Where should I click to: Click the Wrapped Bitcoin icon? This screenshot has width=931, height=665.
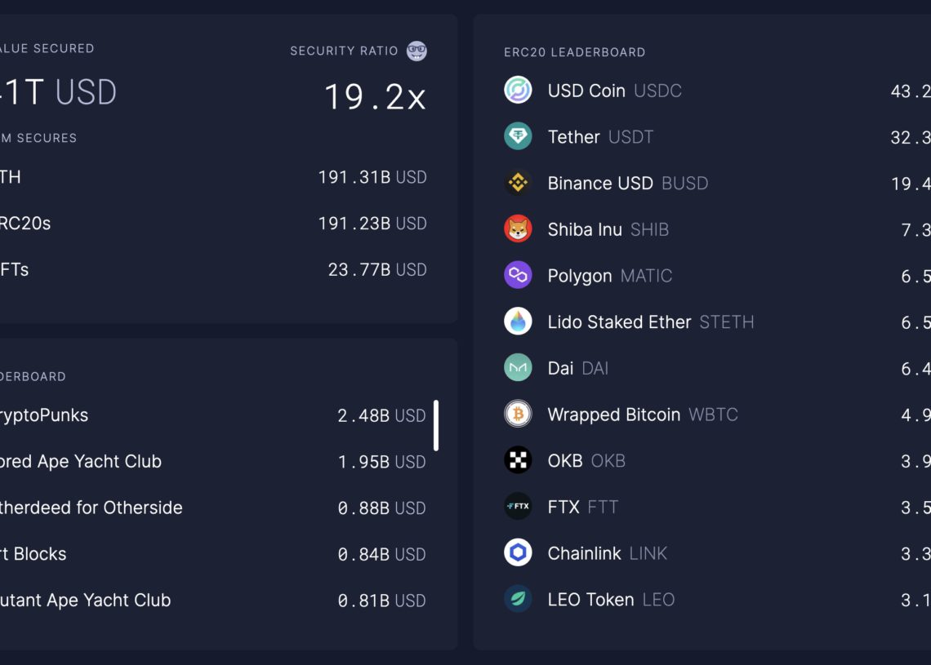(518, 415)
